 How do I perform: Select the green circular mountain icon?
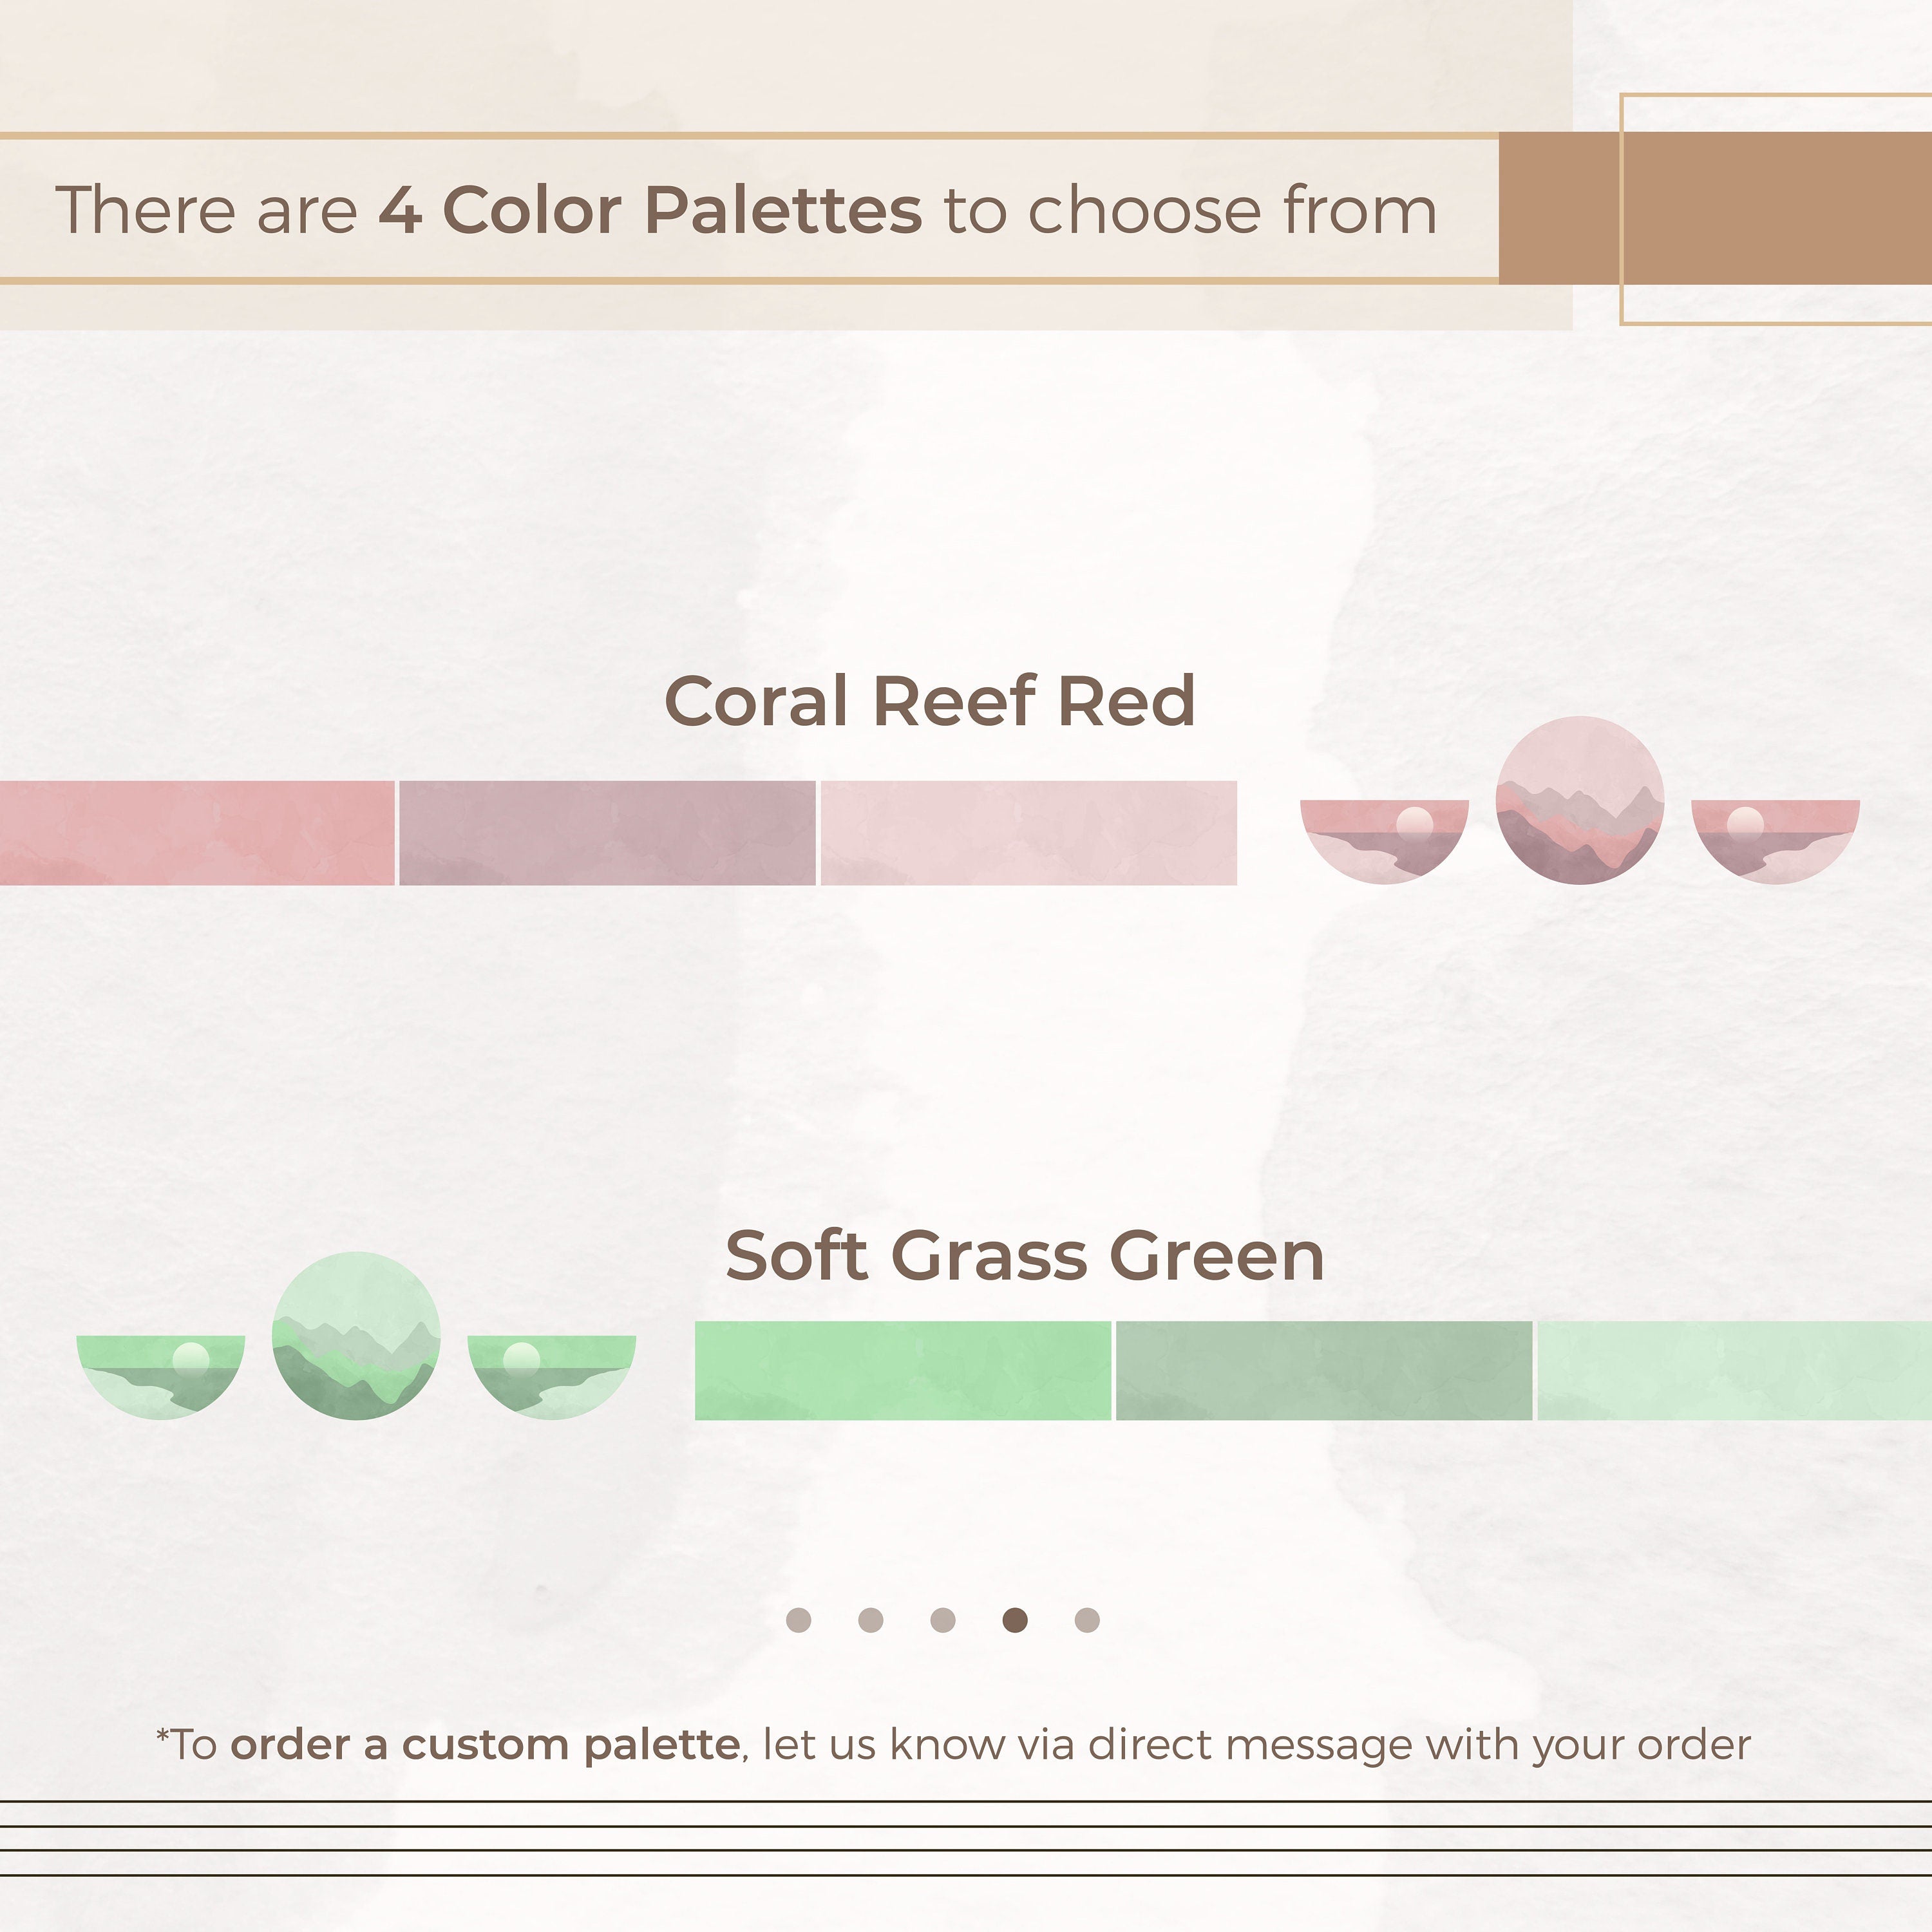pos(356,1336)
